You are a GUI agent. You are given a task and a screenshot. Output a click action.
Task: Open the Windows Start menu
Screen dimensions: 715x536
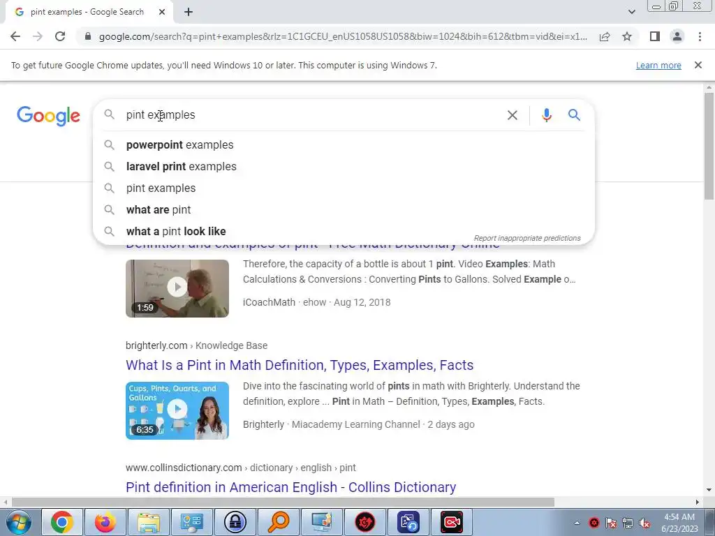click(x=19, y=522)
